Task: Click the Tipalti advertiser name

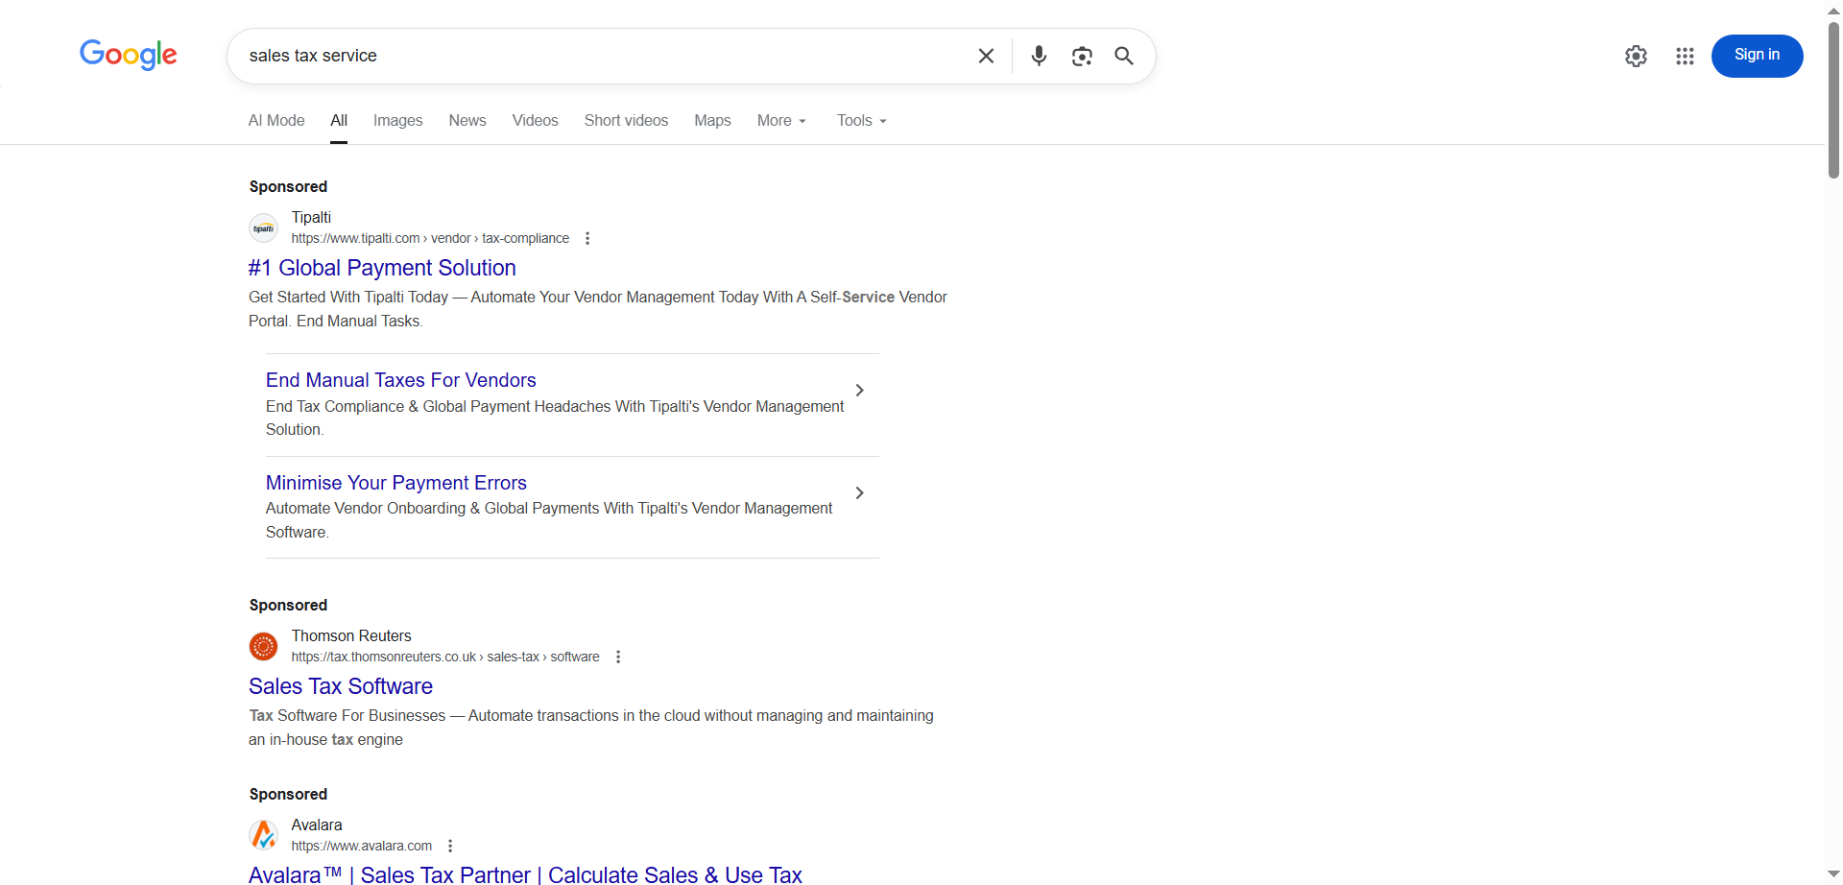Action: pyautogui.click(x=311, y=217)
